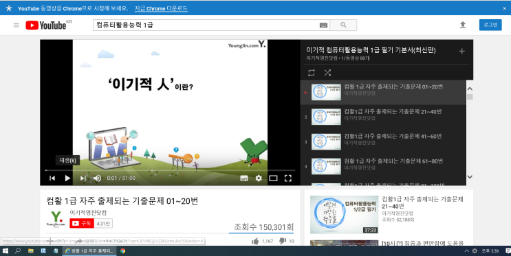Select playlist item 기출문제 41~60번
The height and width of the screenshot is (256, 511).
pos(383,142)
